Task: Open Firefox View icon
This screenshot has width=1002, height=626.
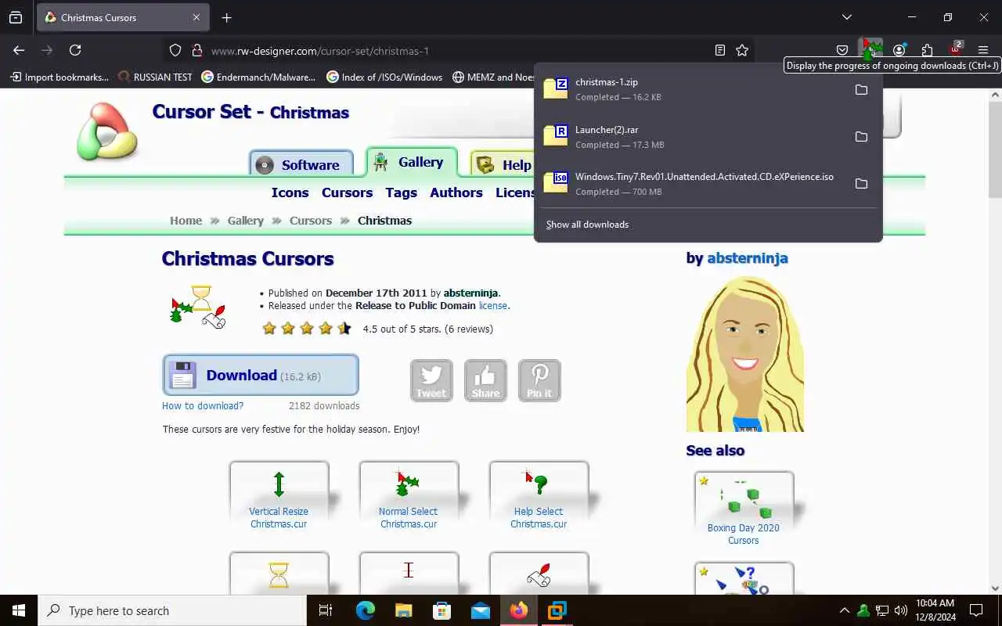Action: point(16,17)
